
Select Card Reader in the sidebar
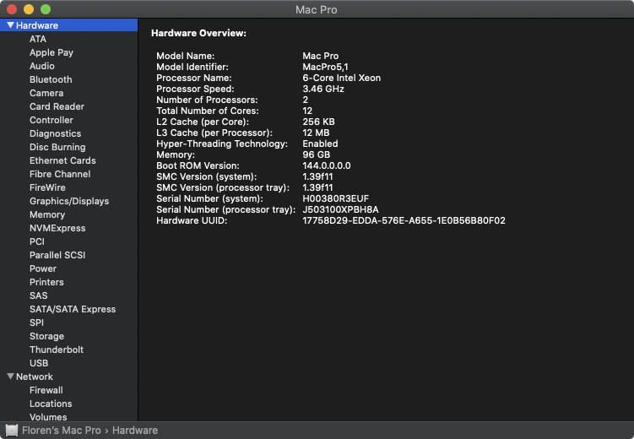(x=57, y=106)
